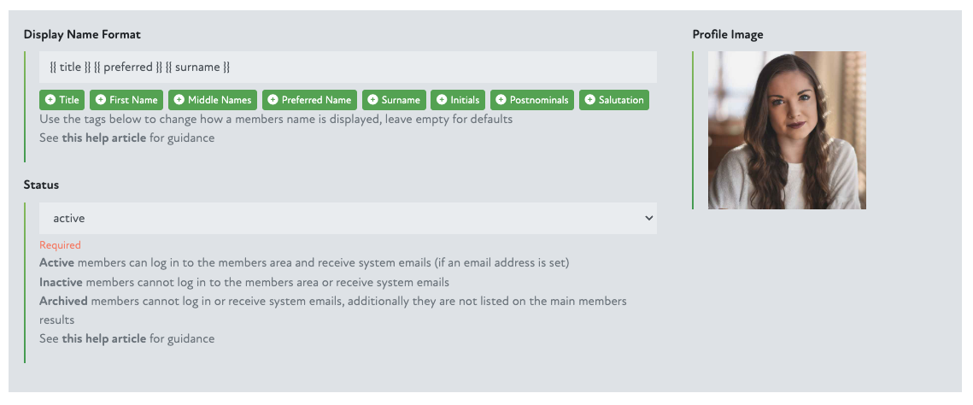973x405 pixels.
Task: Insert the Postnominals tag label
Action: tap(539, 100)
